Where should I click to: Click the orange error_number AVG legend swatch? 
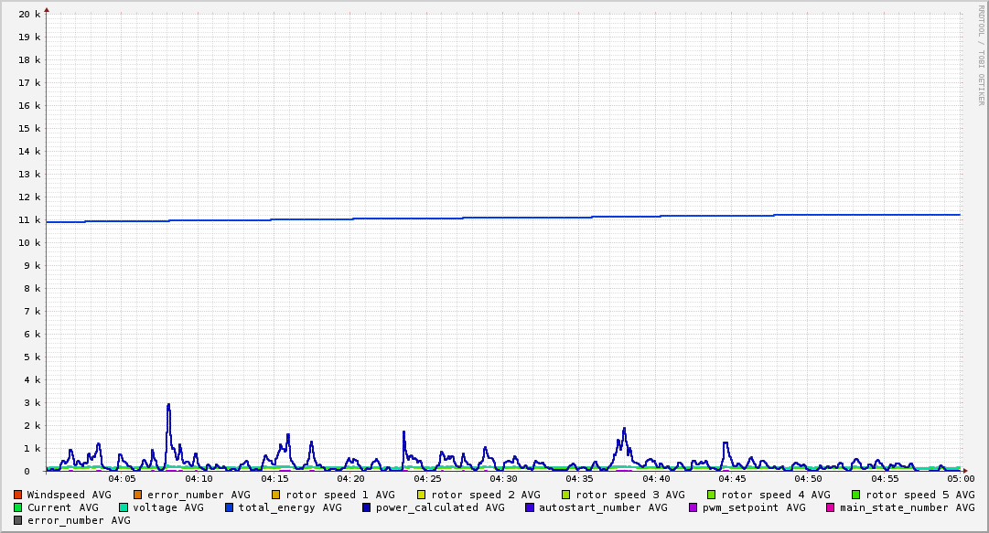pyautogui.click(x=138, y=495)
